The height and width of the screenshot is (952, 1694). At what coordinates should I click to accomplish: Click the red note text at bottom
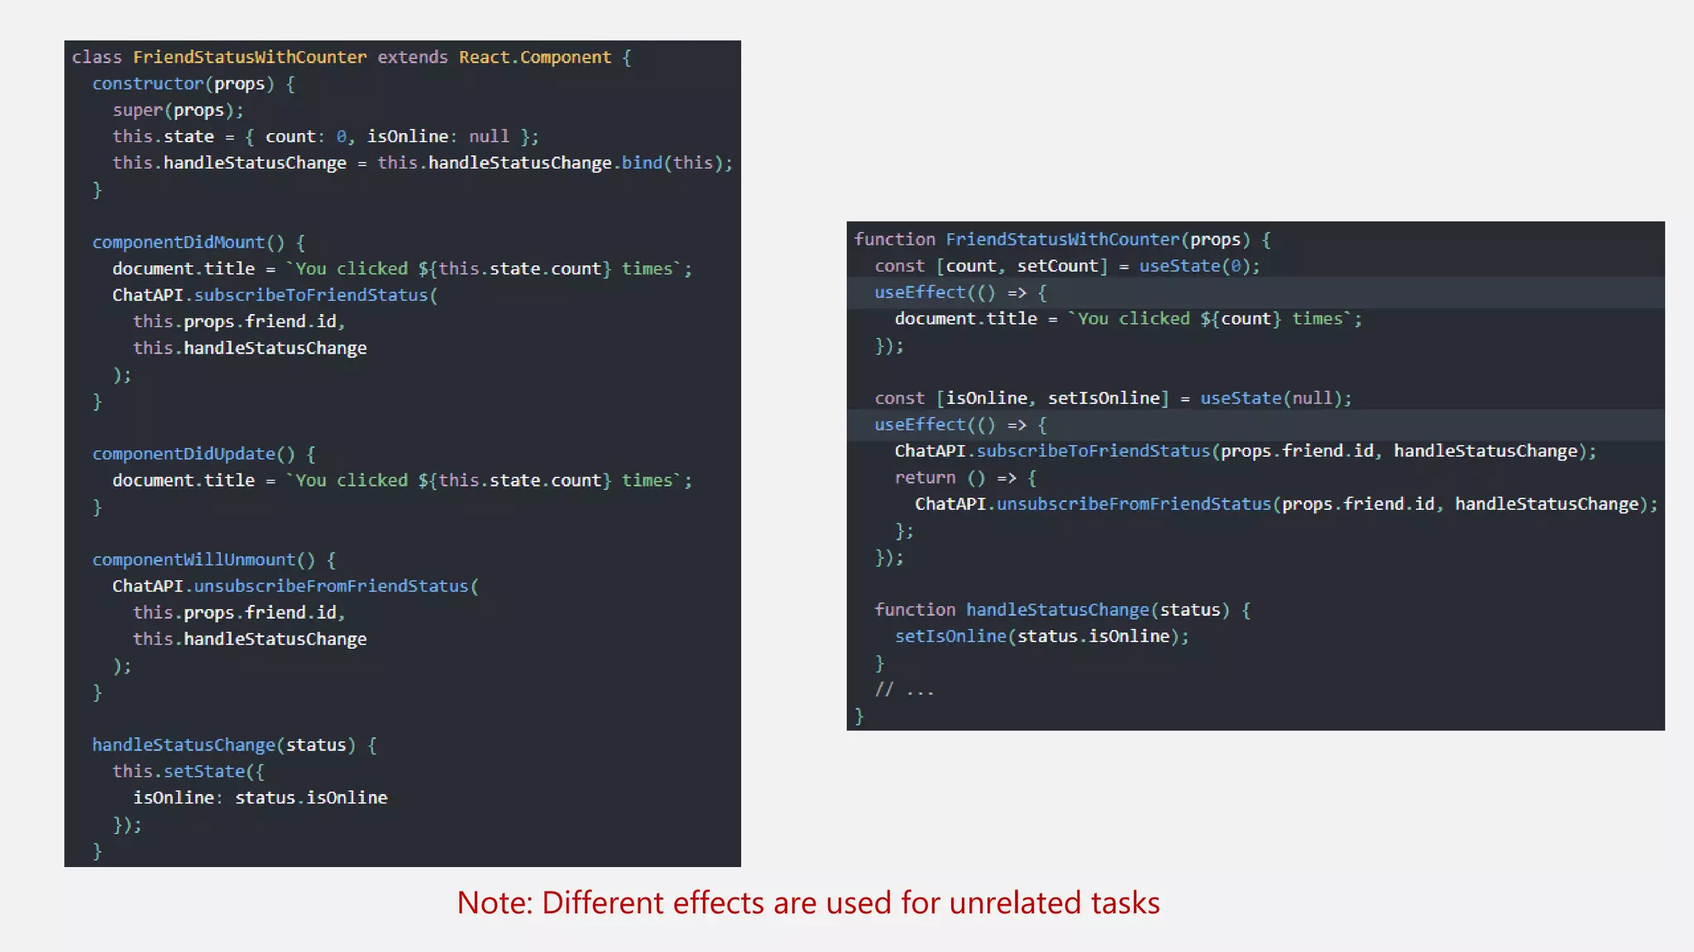coord(808,902)
